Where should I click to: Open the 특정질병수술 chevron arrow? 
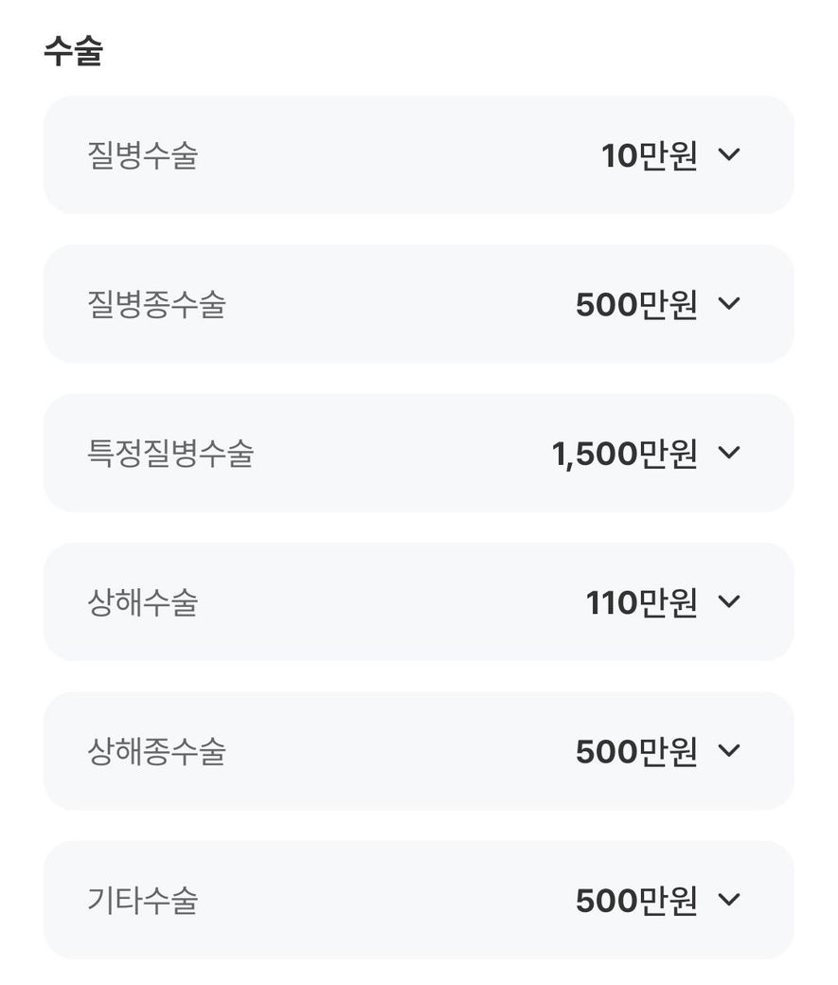728,453
